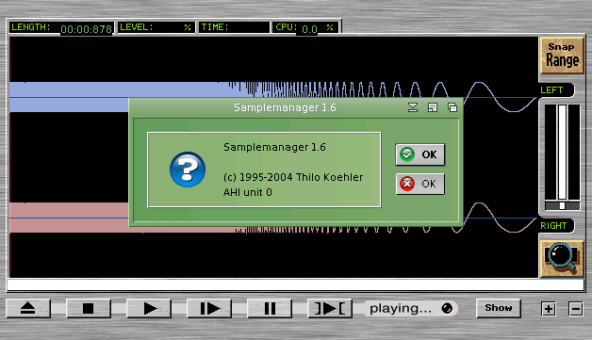This screenshot has height=340, width=592.
Task: Click the CPU usage display
Action: click(306, 27)
